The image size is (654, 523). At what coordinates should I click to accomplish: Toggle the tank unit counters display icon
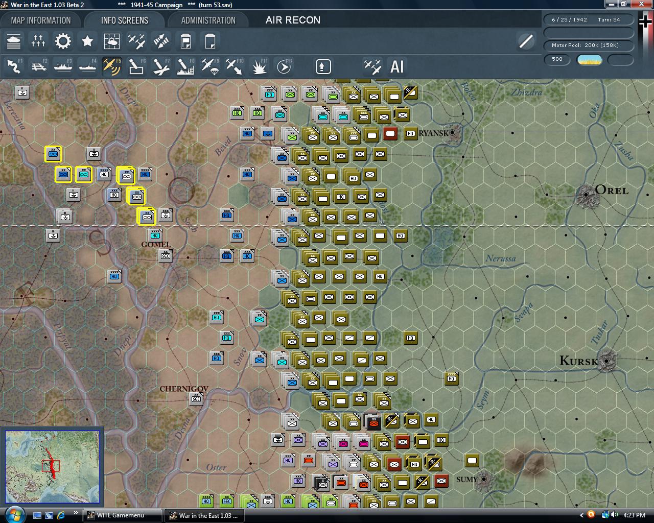click(x=14, y=41)
